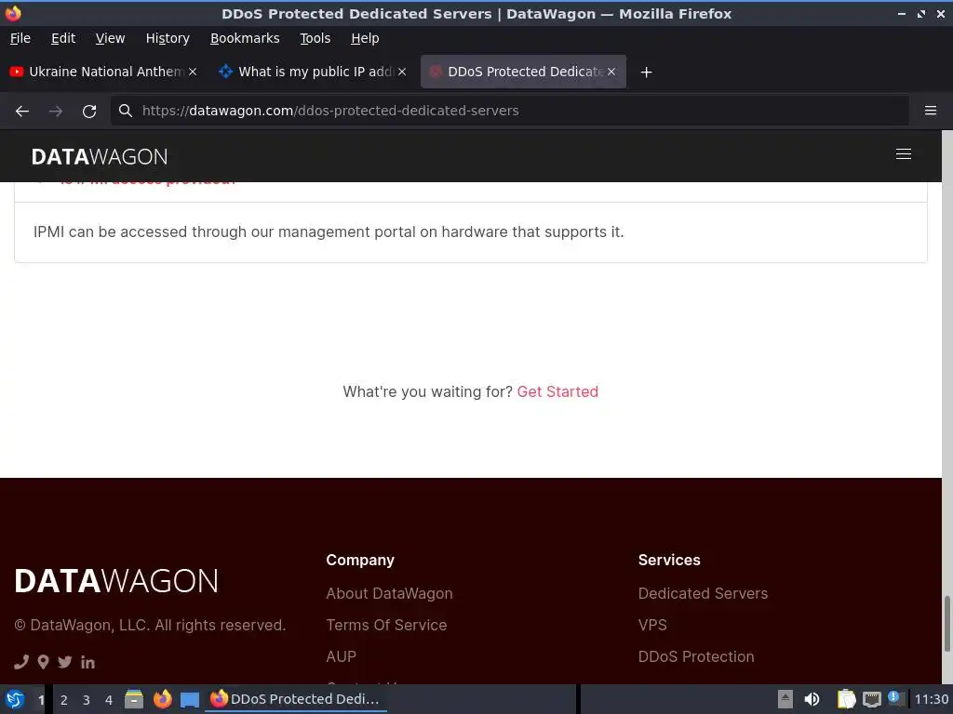Click the update notification tray icon
Viewport: 953px width, 714px height.
pyautogui.click(x=896, y=698)
